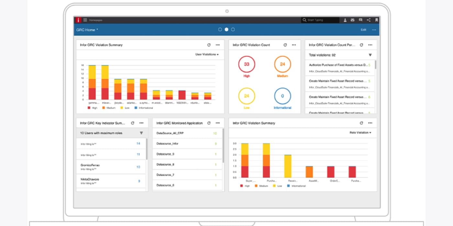Click the all-yellow third bar in Role Violation chart
The width and height of the screenshot is (453, 226).
point(288,166)
